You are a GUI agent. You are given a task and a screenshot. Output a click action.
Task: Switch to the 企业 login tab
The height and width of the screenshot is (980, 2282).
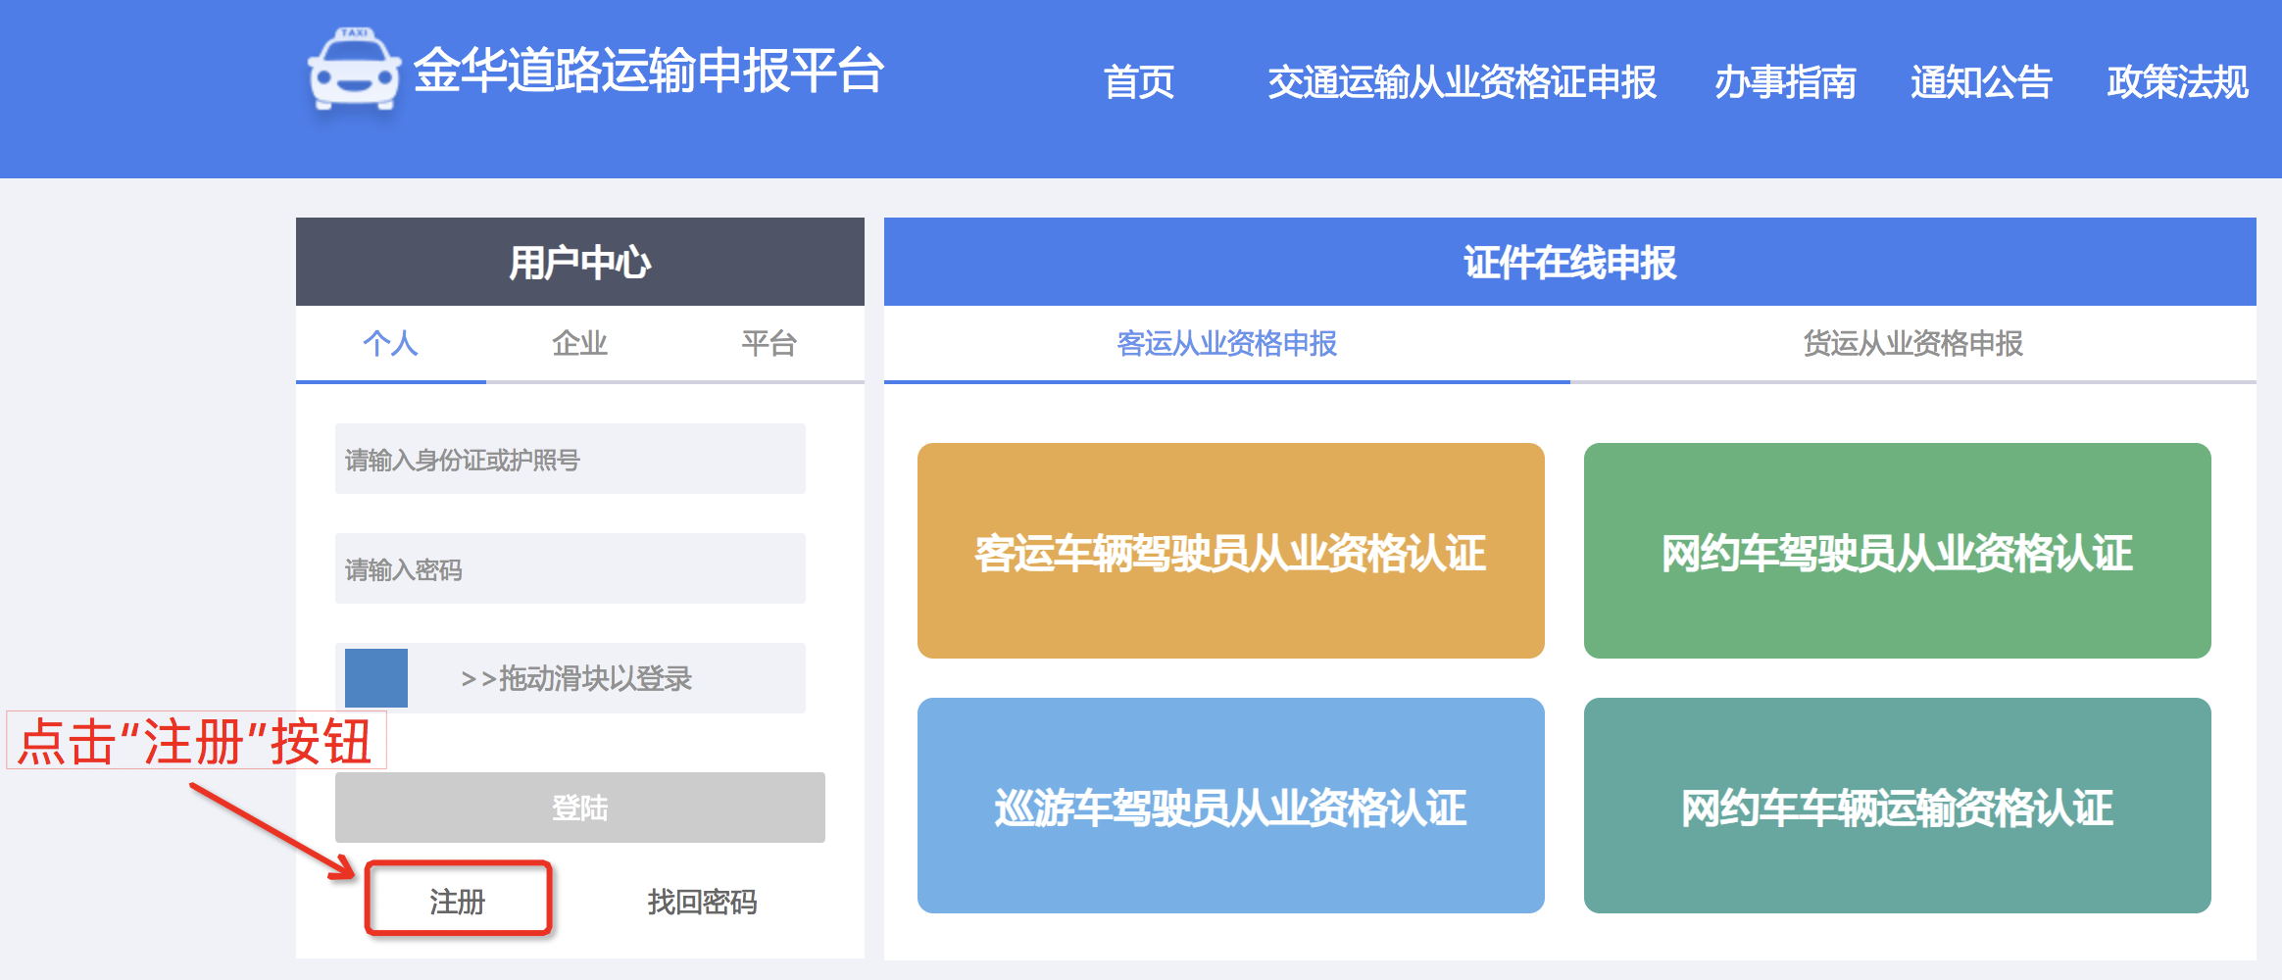tap(579, 343)
